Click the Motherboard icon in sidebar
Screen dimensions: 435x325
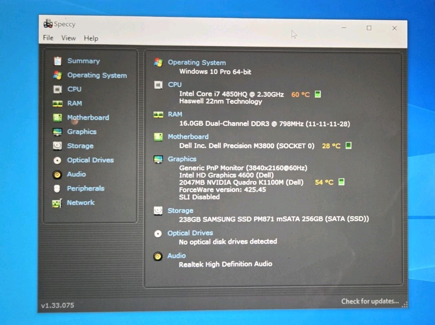(57, 118)
